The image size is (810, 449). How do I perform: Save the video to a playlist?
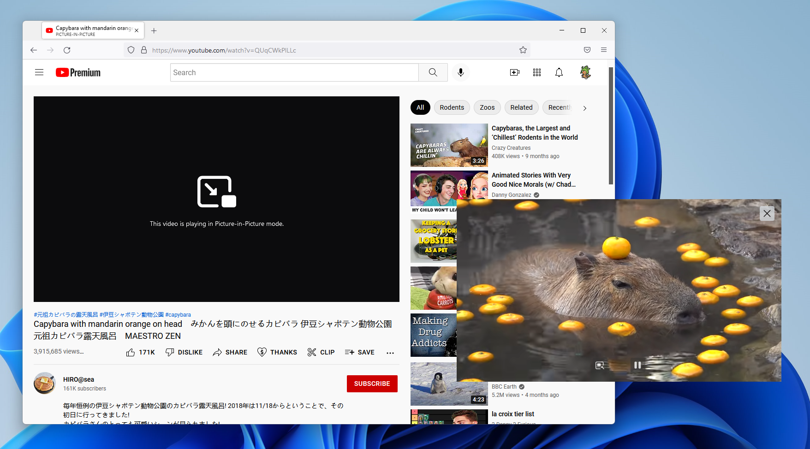359,352
